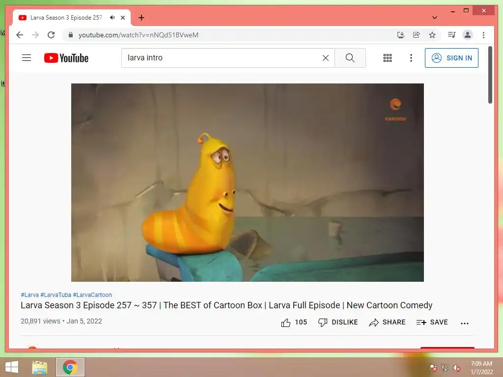This screenshot has width=503, height=377.
Task: Close the Larva Season 3 tab
Action: pos(122,18)
